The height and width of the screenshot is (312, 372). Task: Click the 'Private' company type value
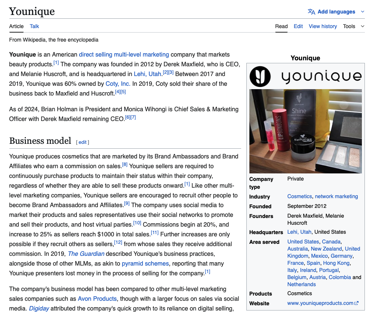(x=295, y=179)
